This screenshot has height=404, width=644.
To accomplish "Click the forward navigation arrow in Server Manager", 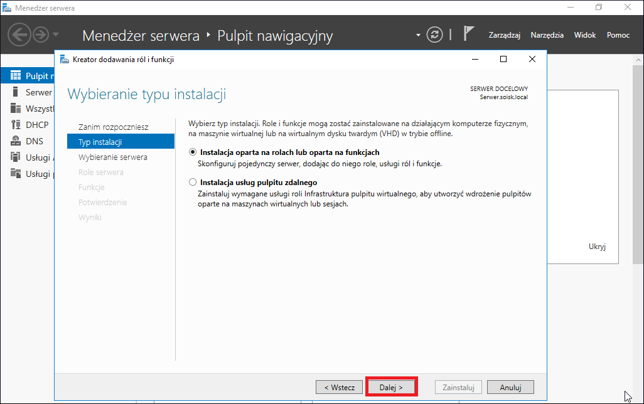I will (41, 35).
